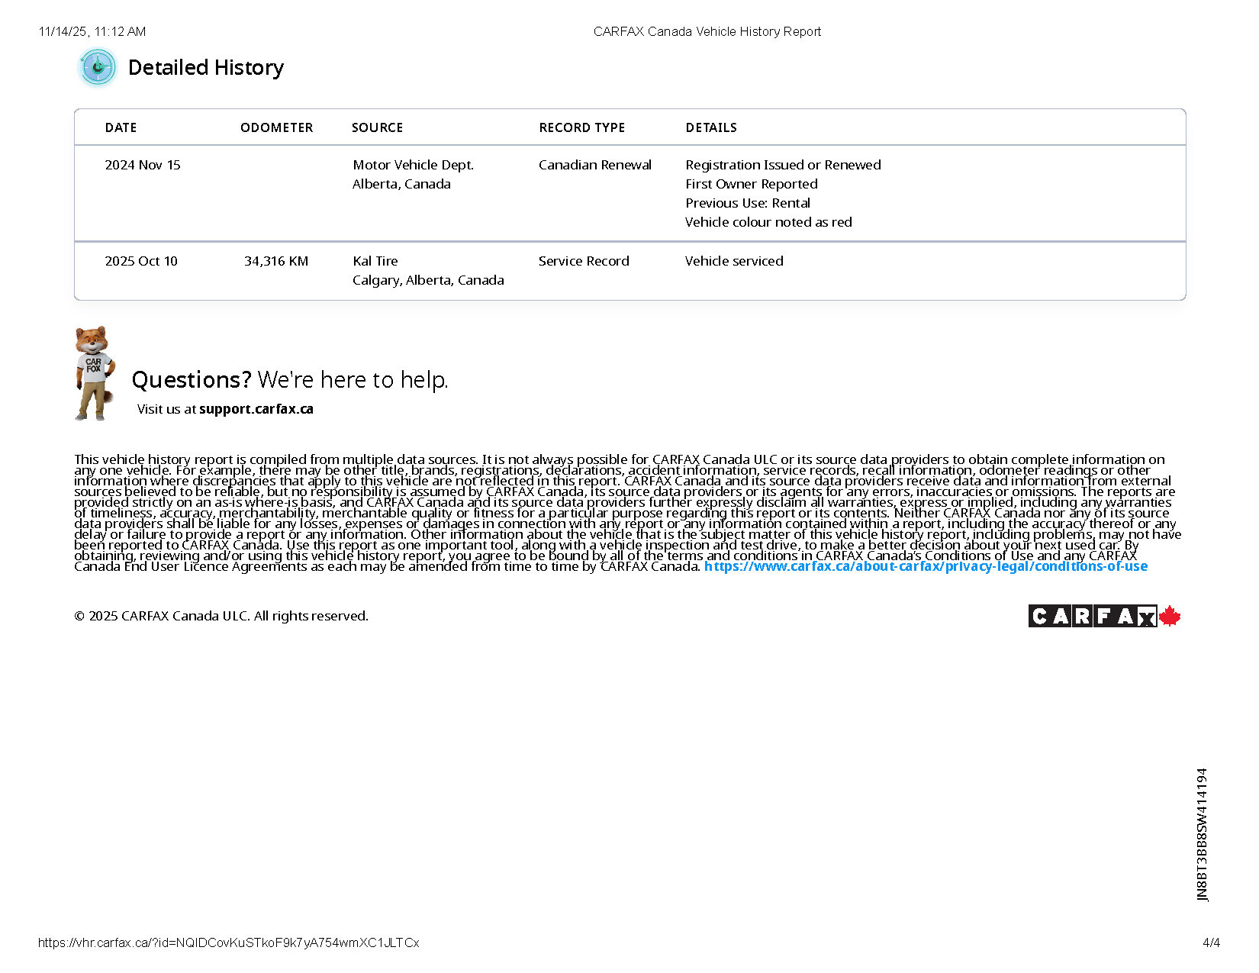Click the vhr.carfax.ca URL in footer
This screenshot has width=1259, height=973.
228,942
